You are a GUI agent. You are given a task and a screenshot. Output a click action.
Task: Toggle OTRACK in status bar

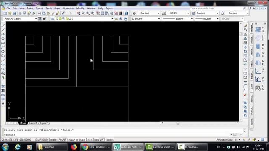coord(81,140)
